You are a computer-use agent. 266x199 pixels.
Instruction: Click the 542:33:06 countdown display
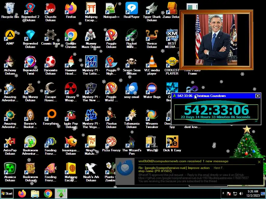coord(216,110)
